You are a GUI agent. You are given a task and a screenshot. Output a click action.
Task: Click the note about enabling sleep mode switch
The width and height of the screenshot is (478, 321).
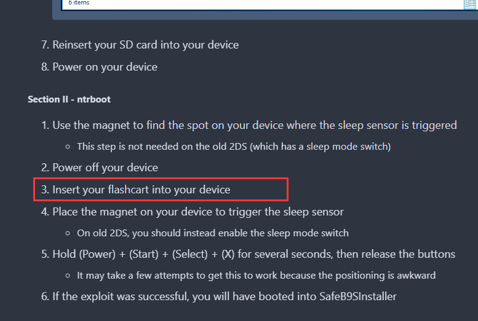tap(212, 233)
